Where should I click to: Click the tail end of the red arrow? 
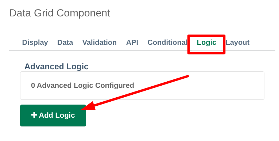(x=187, y=77)
